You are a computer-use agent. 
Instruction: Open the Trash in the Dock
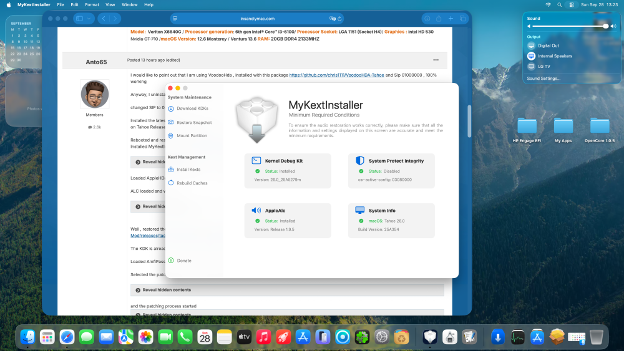coord(596,337)
